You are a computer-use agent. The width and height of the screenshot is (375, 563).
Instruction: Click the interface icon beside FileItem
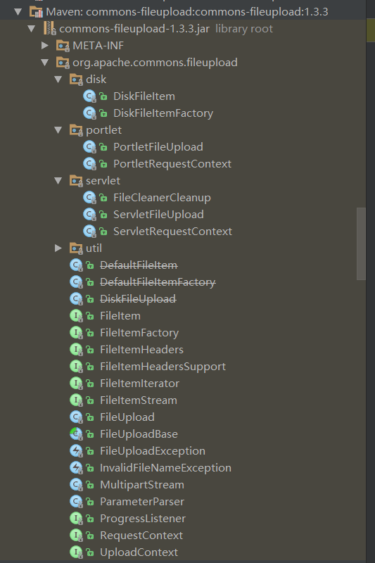point(76,316)
